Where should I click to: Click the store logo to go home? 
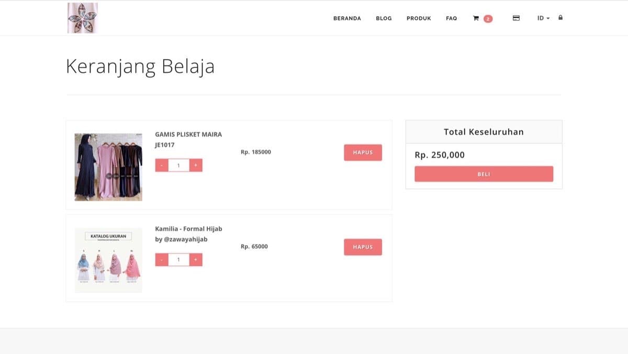point(82,17)
